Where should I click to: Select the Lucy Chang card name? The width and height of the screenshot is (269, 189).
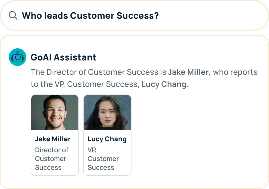coord(107,139)
